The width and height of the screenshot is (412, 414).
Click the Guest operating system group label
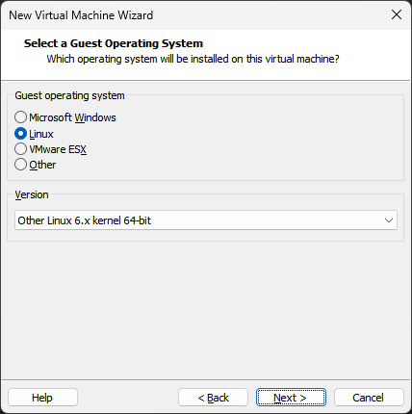click(x=69, y=95)
